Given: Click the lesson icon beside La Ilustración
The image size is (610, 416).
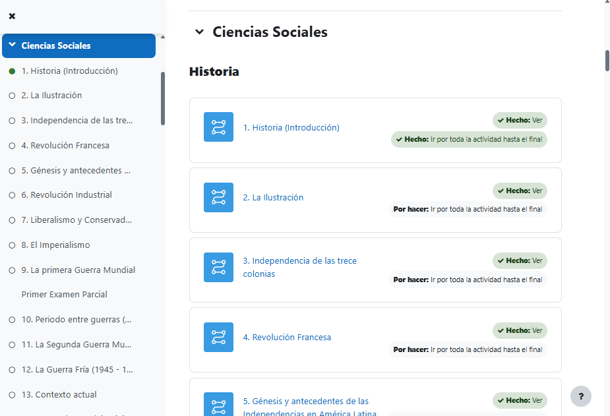Looking at the screenshot, I should click(218, 197).
